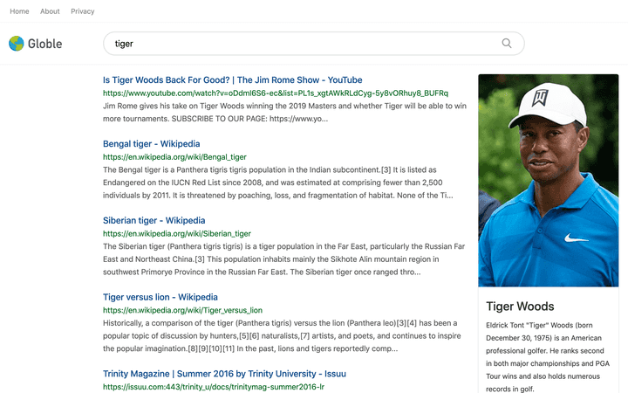Focus the search box containing "tiger"

pyautogui.click(x=297, y=44)
